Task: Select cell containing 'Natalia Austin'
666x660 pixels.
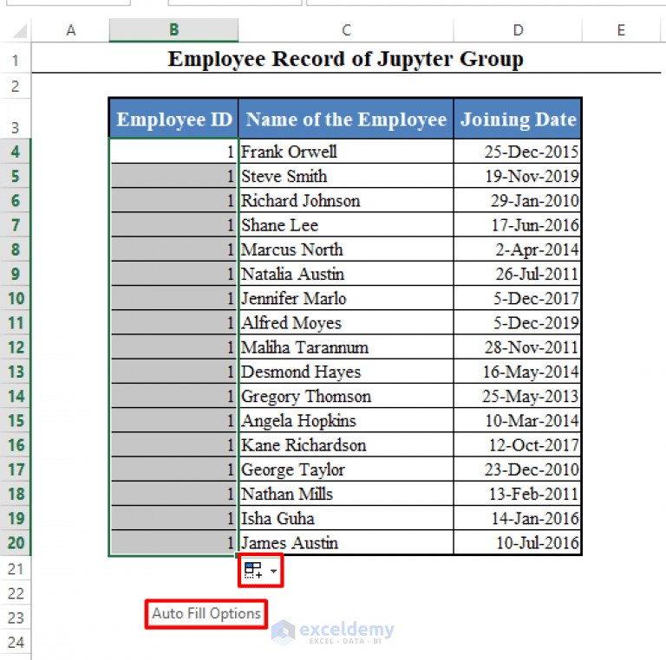Action: [346, 274]
